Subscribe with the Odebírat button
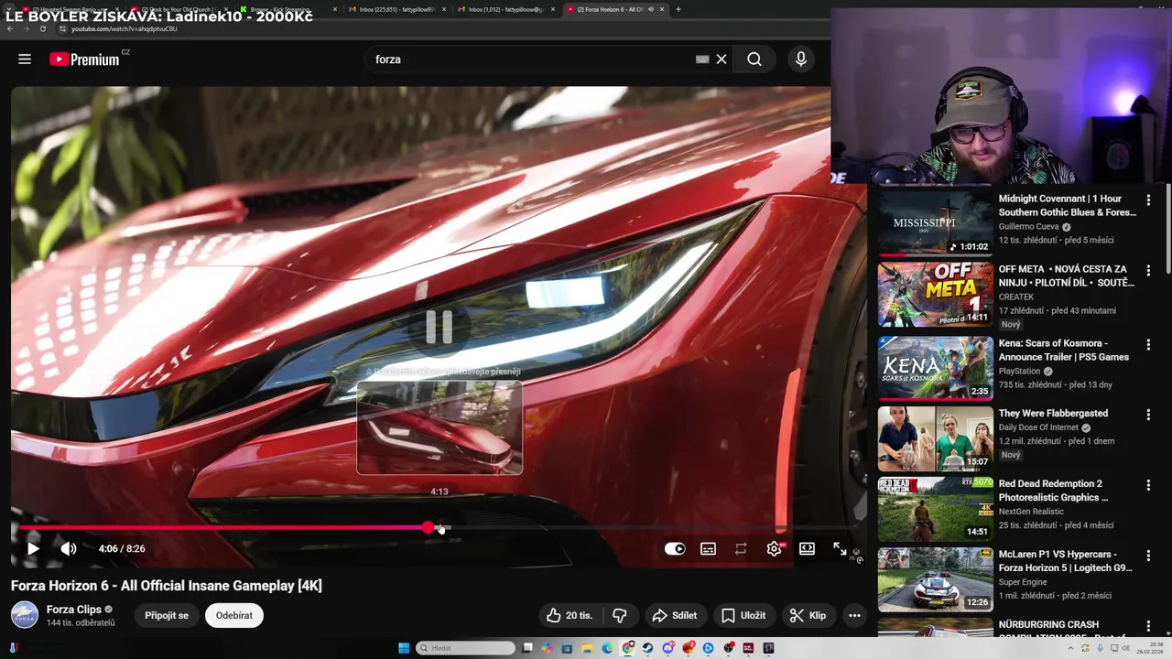Image resolution: width=1172 pixels, height=659 pixels. point(234,615)
